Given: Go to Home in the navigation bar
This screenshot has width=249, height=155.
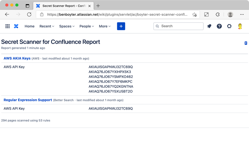Looking at the screenshot, I should (30, 26).
